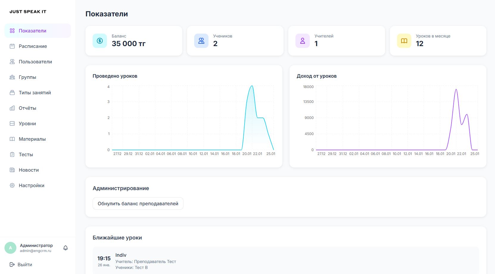Select Новости in the sidebar
This screenshot has height=274, width=495.
(29, 170)
